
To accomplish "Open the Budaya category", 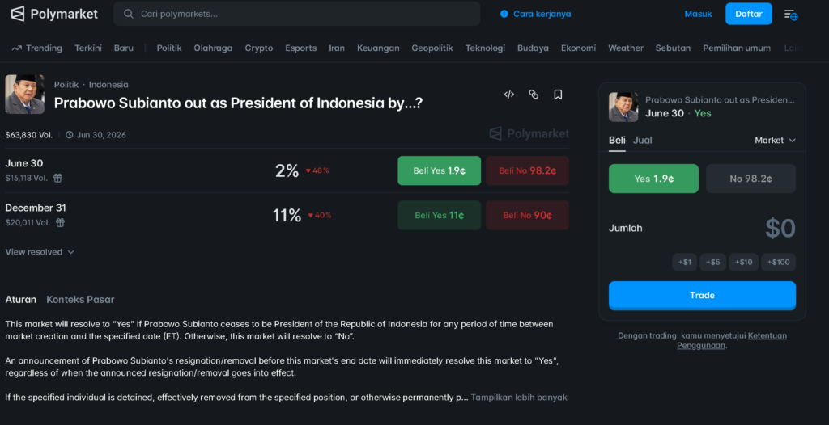I will 533,48.
